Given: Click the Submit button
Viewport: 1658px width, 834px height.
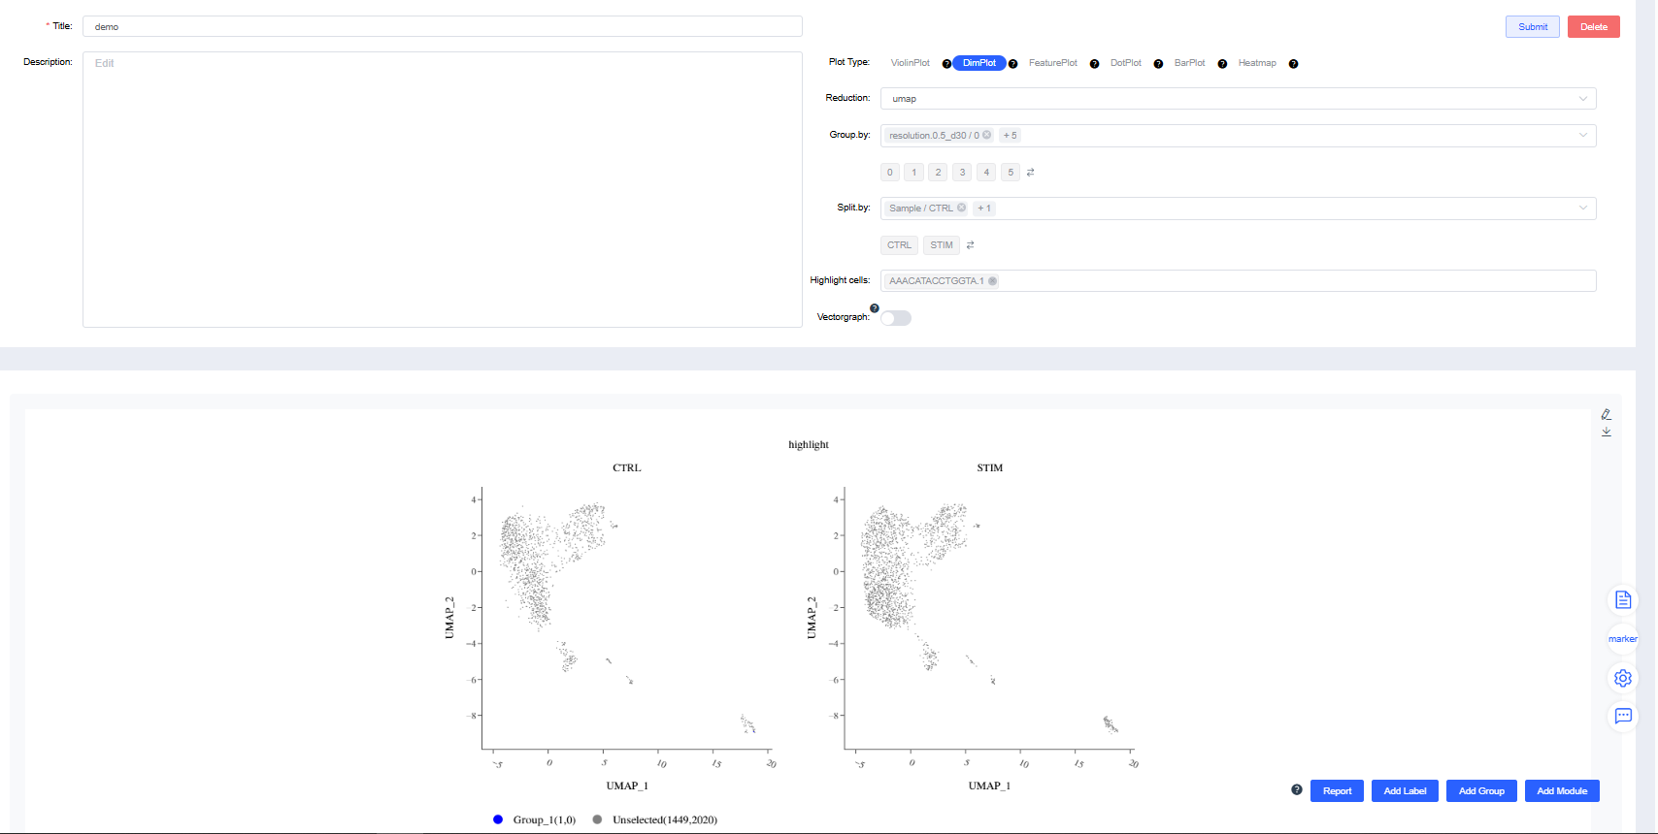Looking at the screenshot, I should [1532, 27].
